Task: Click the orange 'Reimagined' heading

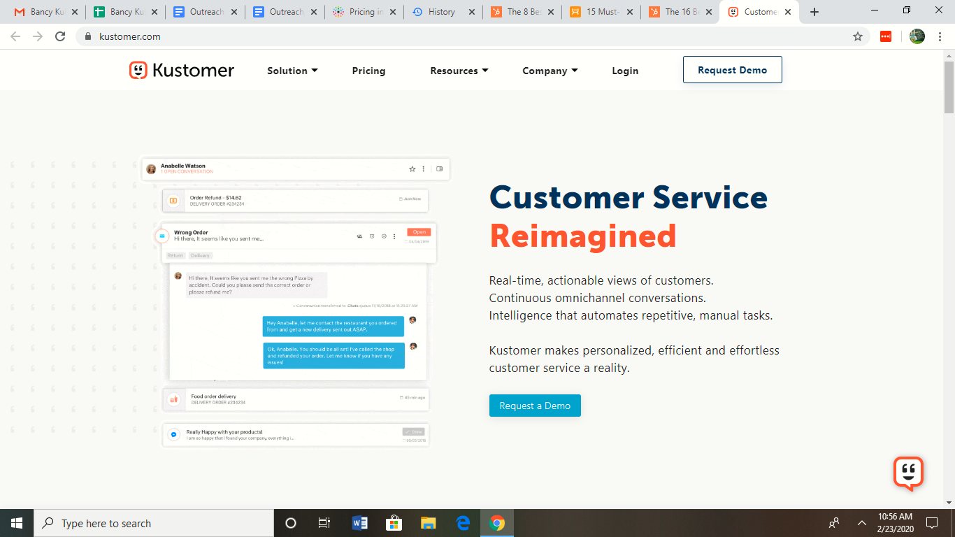Action: pyautogui.click(x=583, y=236)
